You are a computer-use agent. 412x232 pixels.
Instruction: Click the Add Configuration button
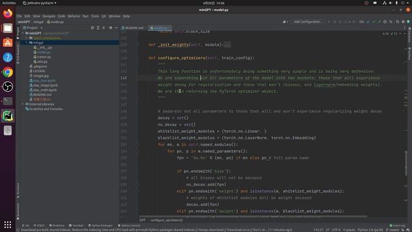(308, 21)
